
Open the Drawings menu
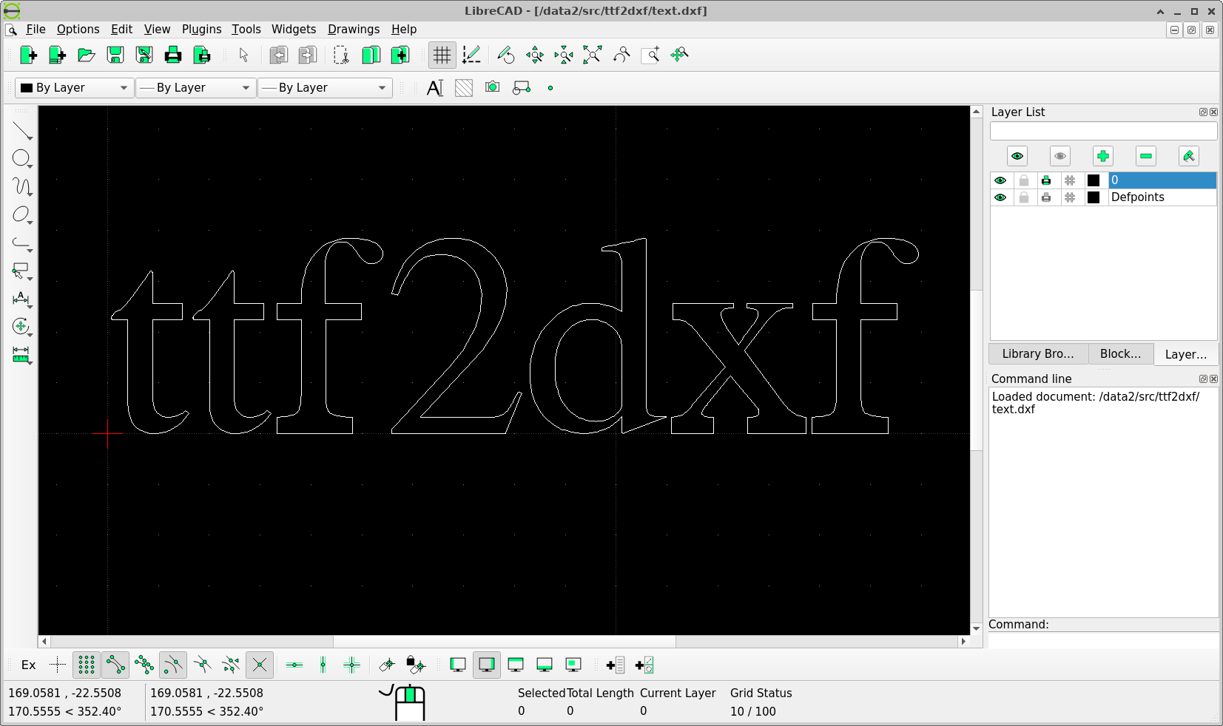354,30
